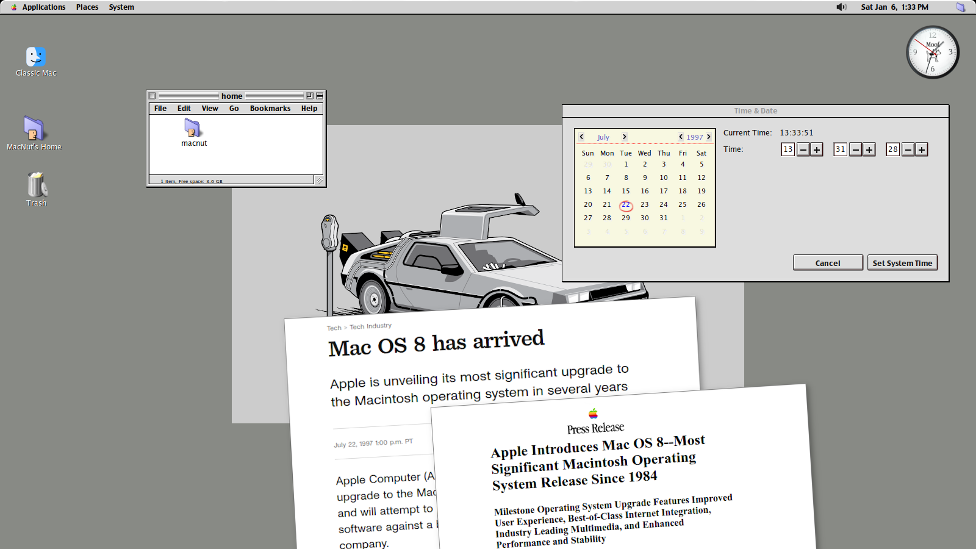The height and width of the screenshot is (549, 976).
Task: Select the macnut folder in home window
Action: click(x=193, y=127)
